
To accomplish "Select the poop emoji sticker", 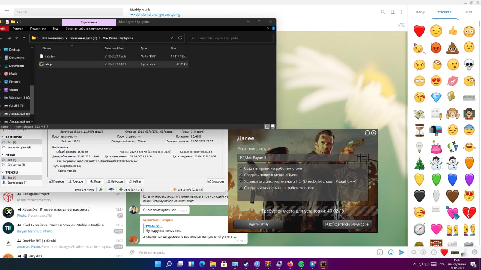I will tap(453, 48).
